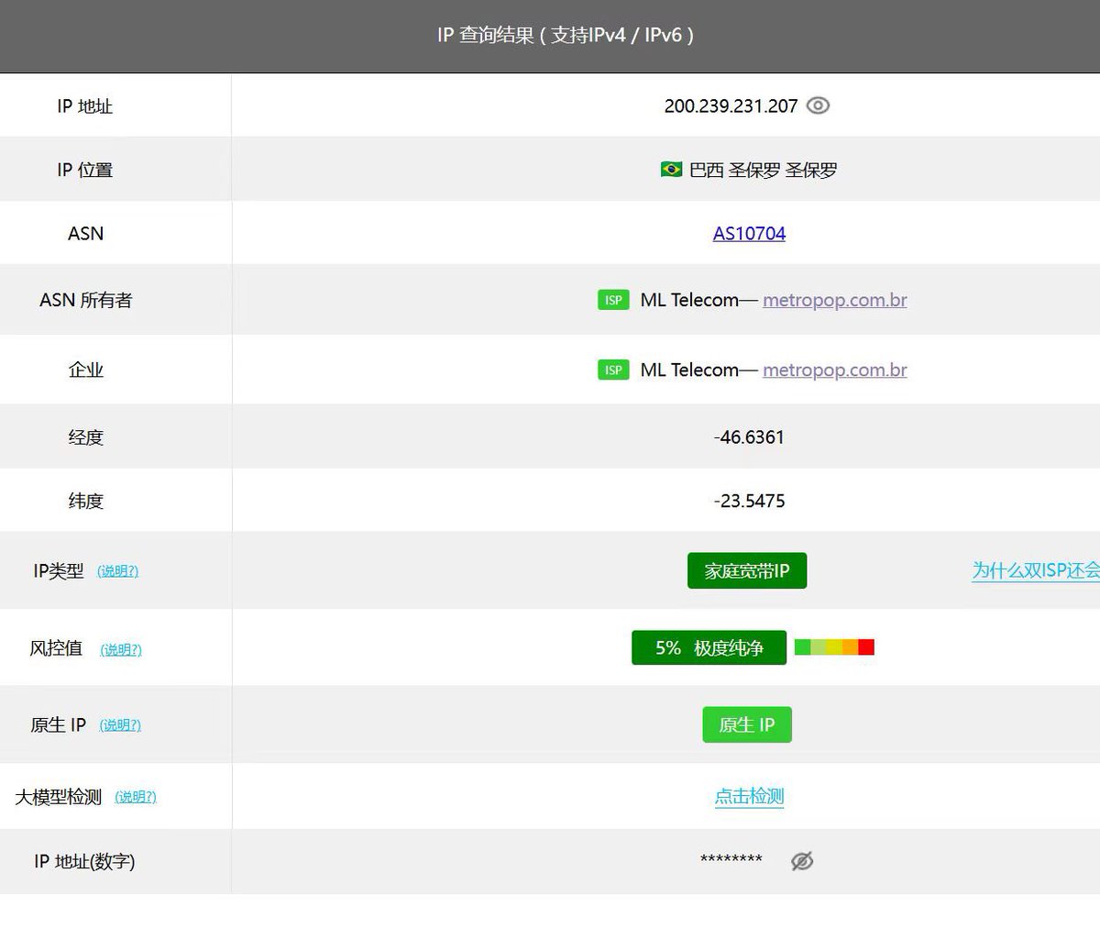Click 点击检测 link for 大模型检测
The image size is (1100, 950).
coord(749,797)
